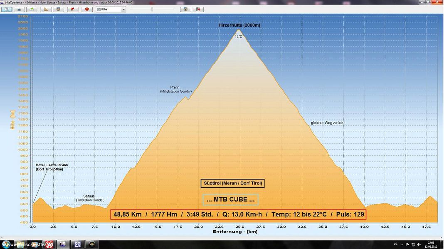Click the triangle gradient toolbar button
The image size is (444, 249).
click(46, 9)
